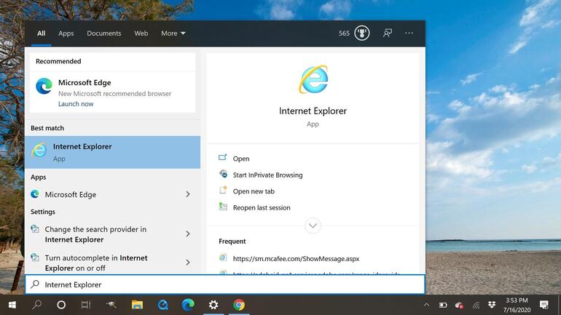Image resolution: width=561 pixels, height=315 pixels.
Task: Show hidden tray icons chevron
Action: pos(426,305)
